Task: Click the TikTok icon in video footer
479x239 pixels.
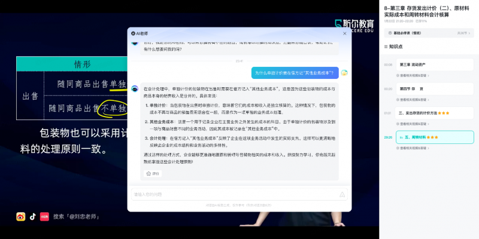Action: click(33, 217)
